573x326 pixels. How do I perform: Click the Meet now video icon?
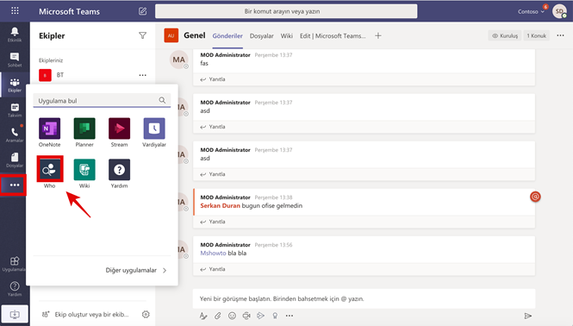pos(246,316)
